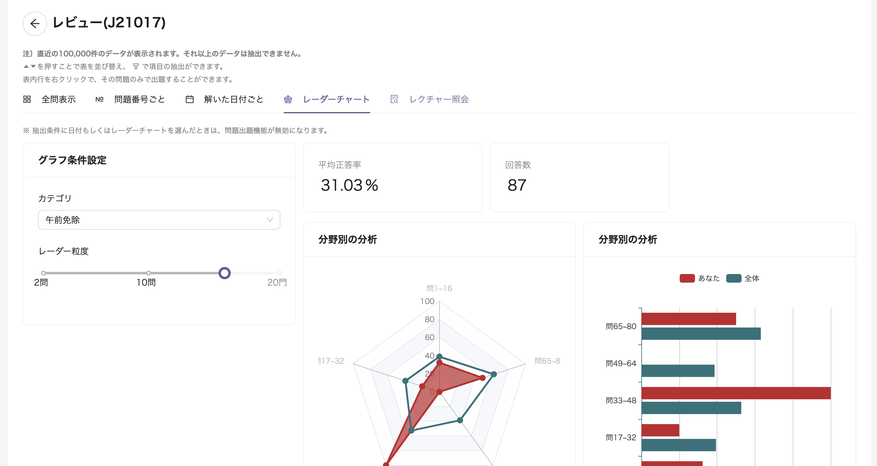Set radar granularity to 2問 mark

point(43,273)
